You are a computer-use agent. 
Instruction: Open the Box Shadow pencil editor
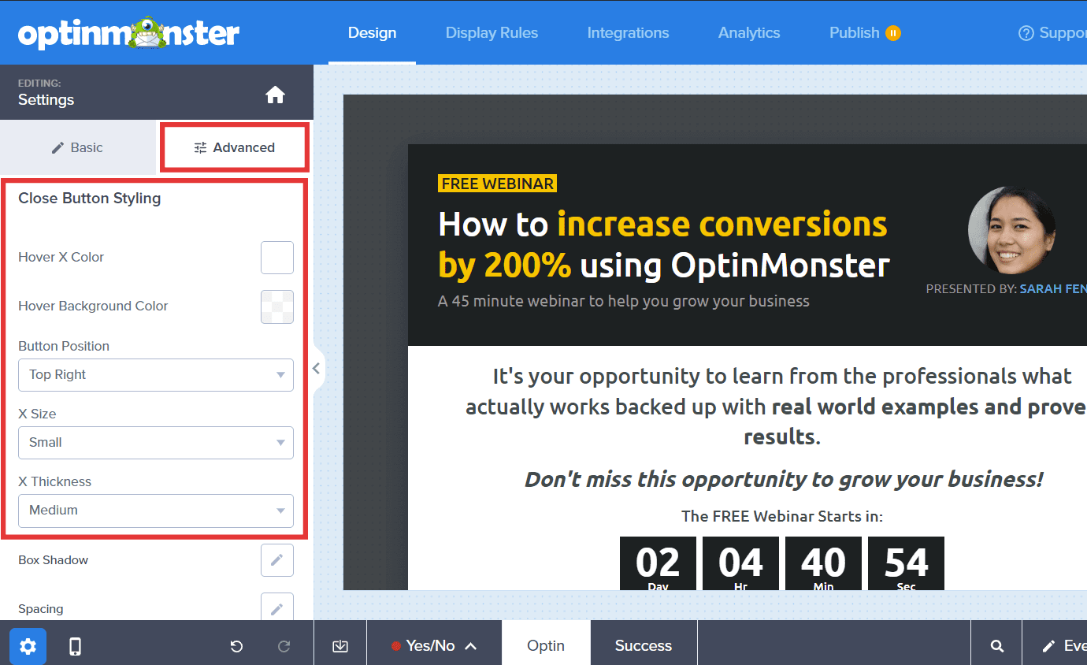point(276,559)
